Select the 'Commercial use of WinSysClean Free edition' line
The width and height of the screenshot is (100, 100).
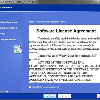(67, 56)
